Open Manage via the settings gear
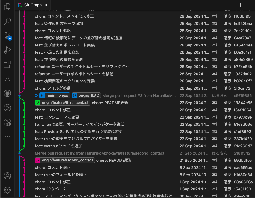255x198 pixels. [7, 190]
